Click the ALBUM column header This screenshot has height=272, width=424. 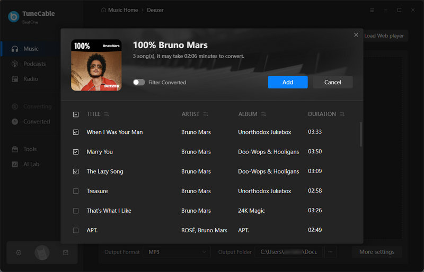(248, 114)
